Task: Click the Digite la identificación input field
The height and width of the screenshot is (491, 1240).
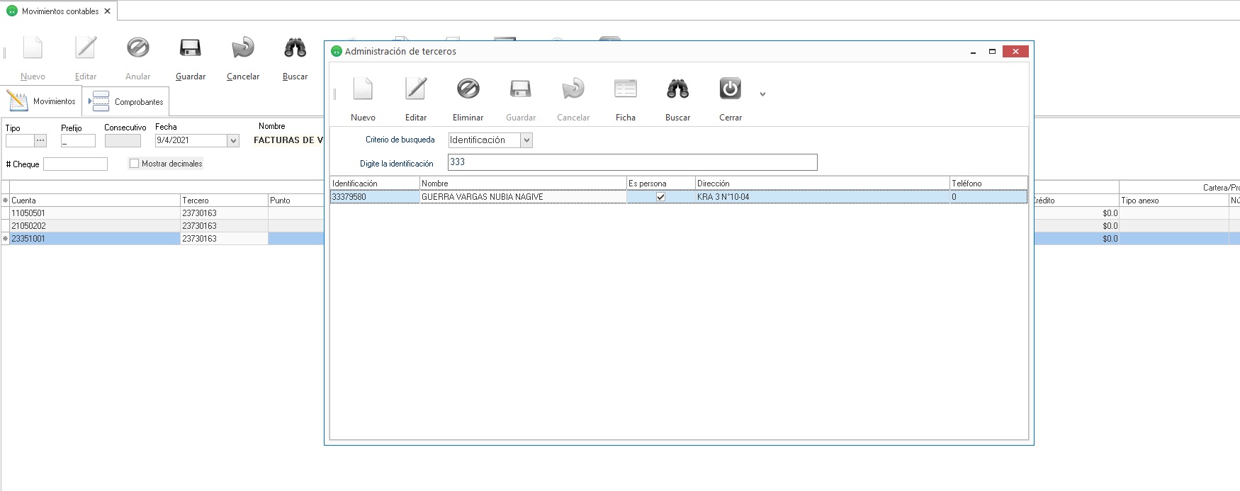Action: [x=632, y=162]
